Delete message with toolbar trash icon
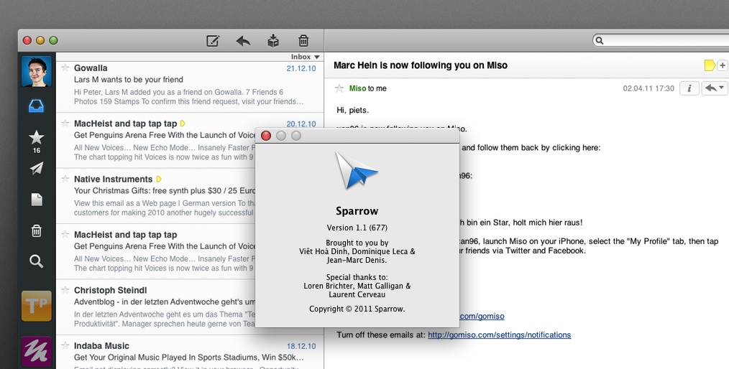The height and width of the screenshot is (369, 729). click(303, 41)
